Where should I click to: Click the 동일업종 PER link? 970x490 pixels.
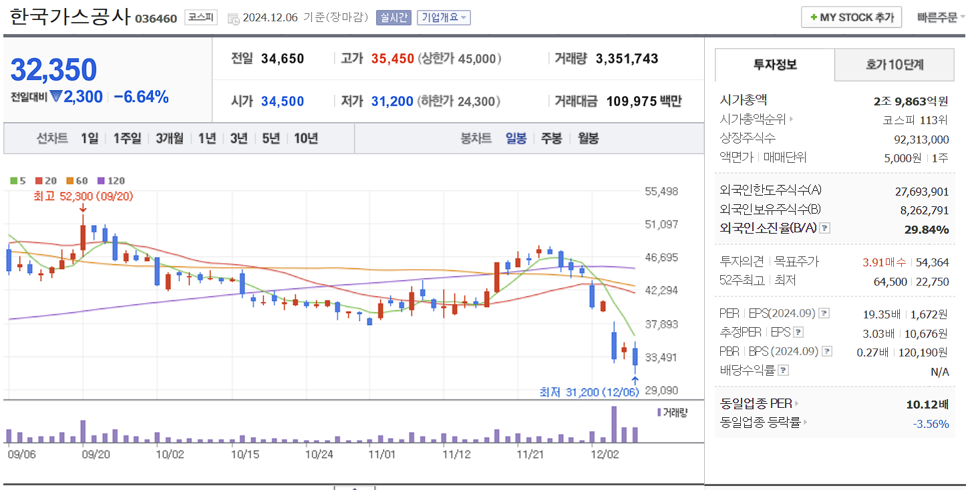click(x=756, y=403)
